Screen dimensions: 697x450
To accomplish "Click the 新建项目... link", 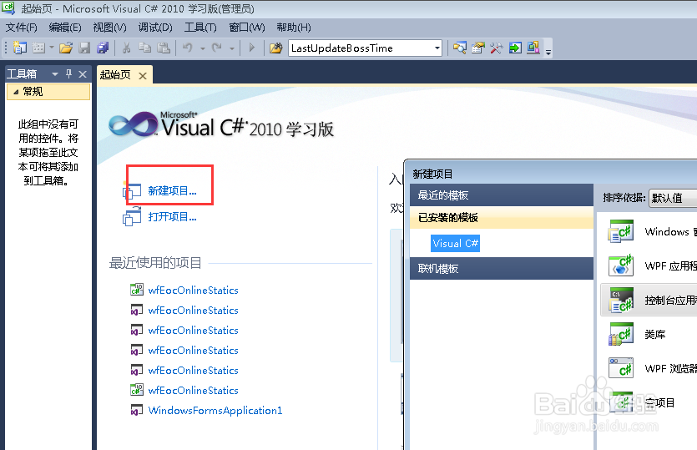I will 172,191.
